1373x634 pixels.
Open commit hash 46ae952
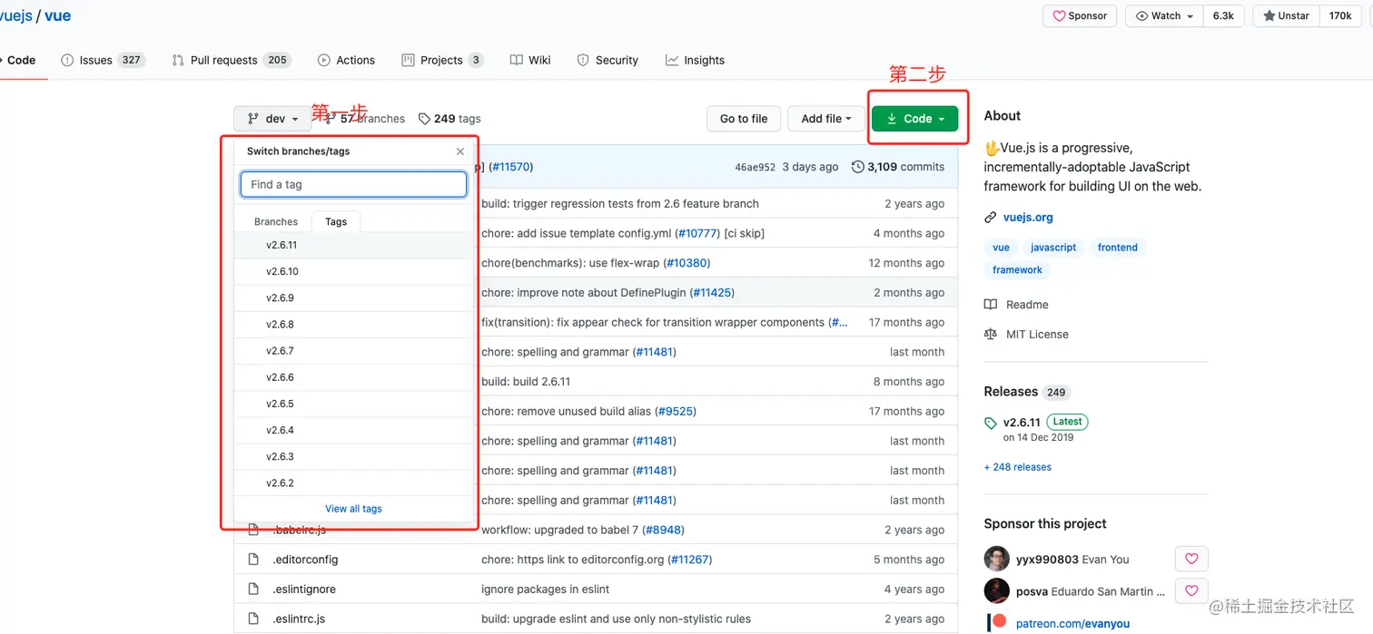point(756,167)
